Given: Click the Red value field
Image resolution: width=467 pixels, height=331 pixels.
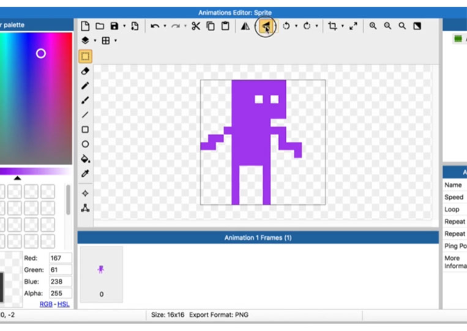Looking at the screenshot, I should [x=61, y=258].
